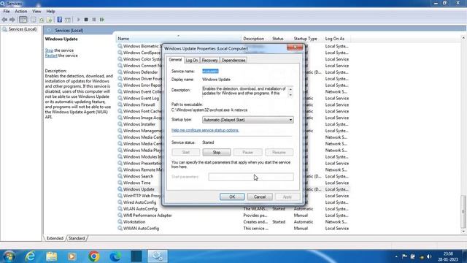This screenshot has width=467, height=263.
Task: Sort by the Description column header
Action: click(255, 39)
